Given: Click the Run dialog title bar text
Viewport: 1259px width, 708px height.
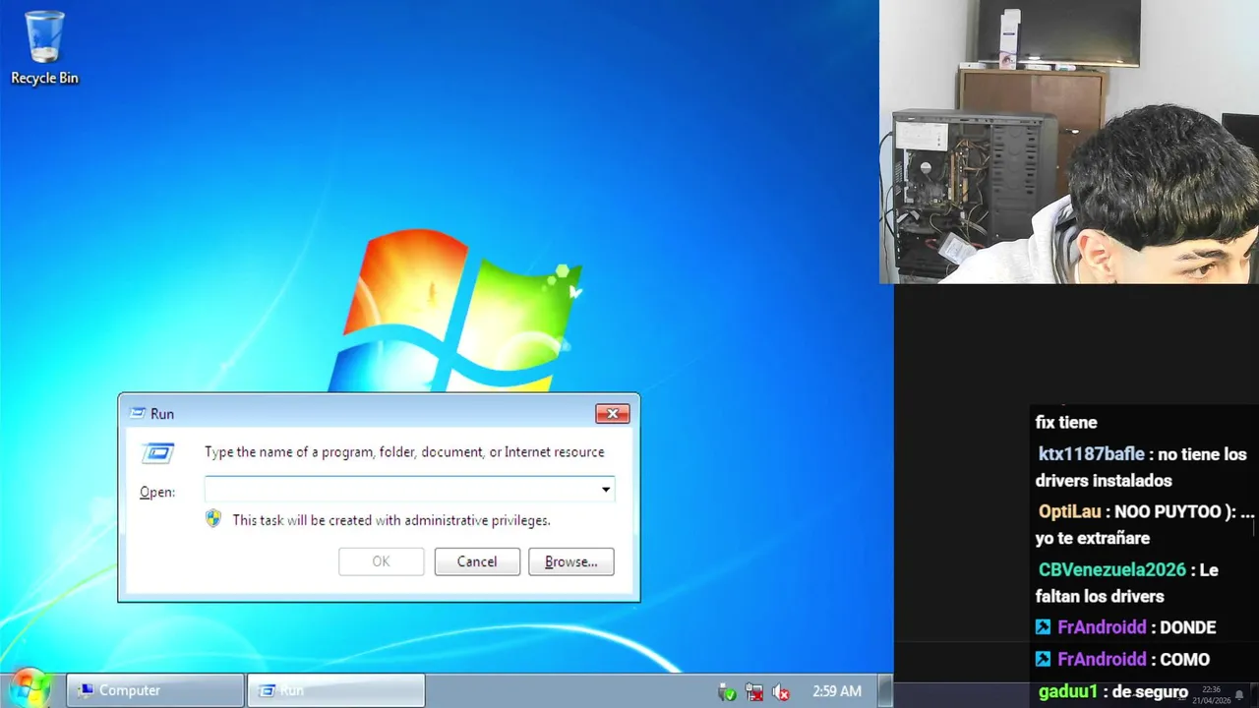Looking at the screenshot, I should (162, 414).
